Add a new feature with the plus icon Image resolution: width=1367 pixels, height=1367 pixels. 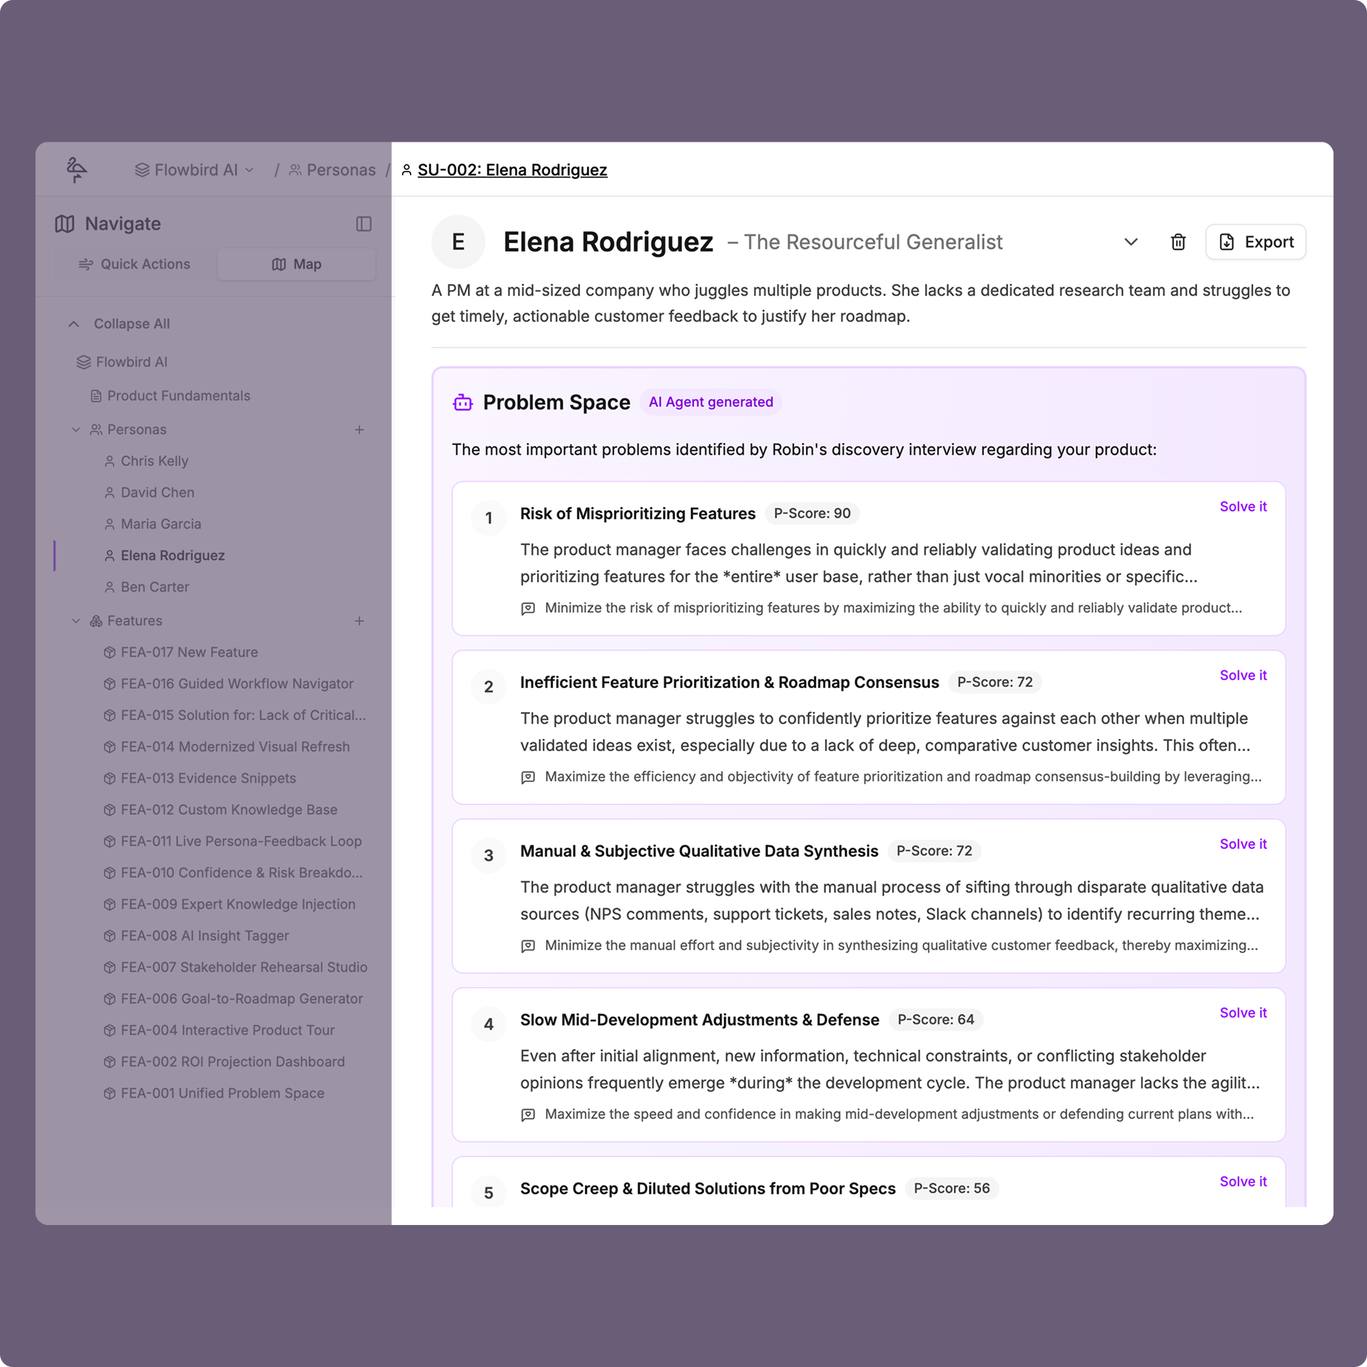[361, 620]
